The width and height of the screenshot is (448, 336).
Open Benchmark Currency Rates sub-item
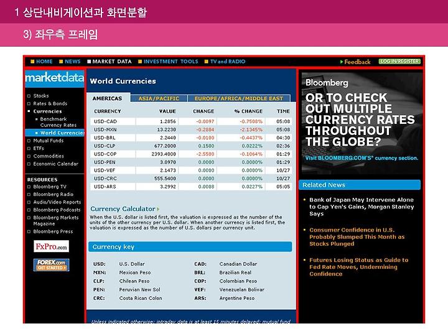coord(58,122)
